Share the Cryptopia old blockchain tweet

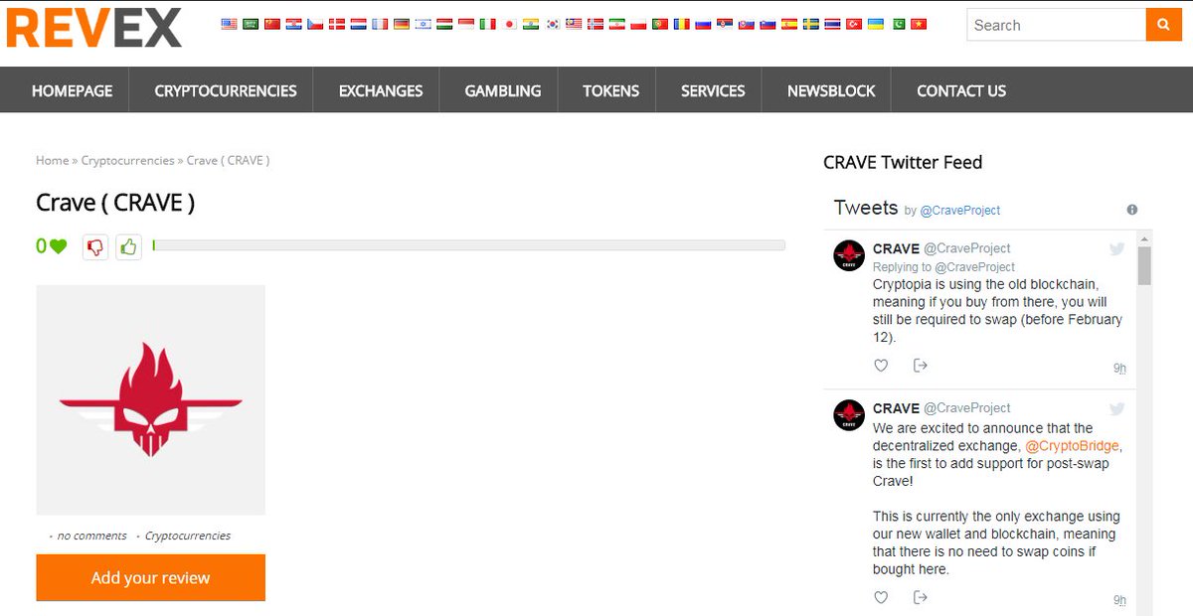[x=921, y=366]
